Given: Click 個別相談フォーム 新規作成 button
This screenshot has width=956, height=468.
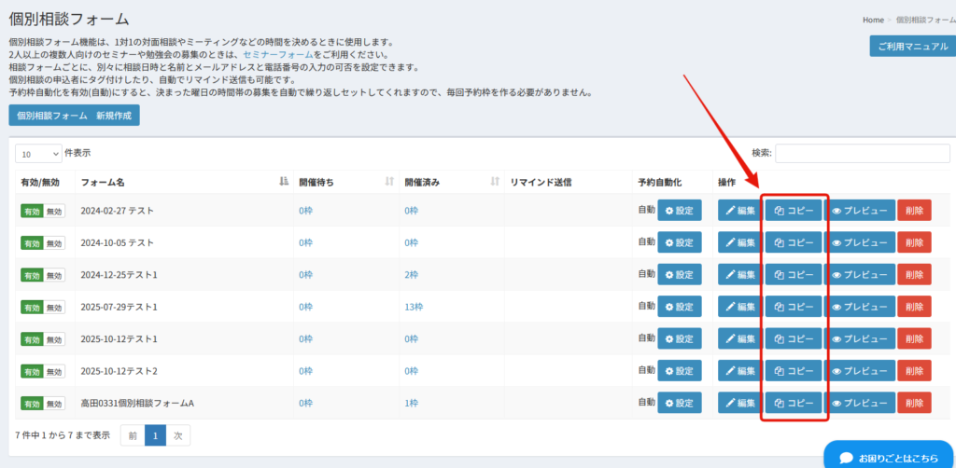Looking at the screenshot, I should (74, 116).
